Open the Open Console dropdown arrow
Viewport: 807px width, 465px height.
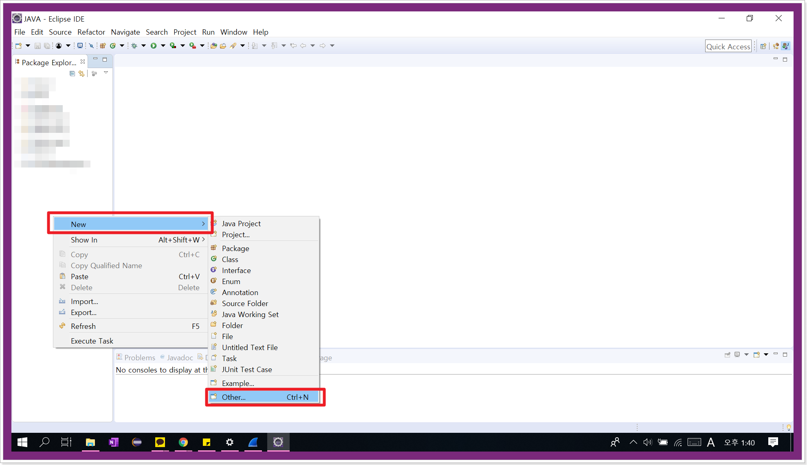pyautogui.click(x=766, y=355)
